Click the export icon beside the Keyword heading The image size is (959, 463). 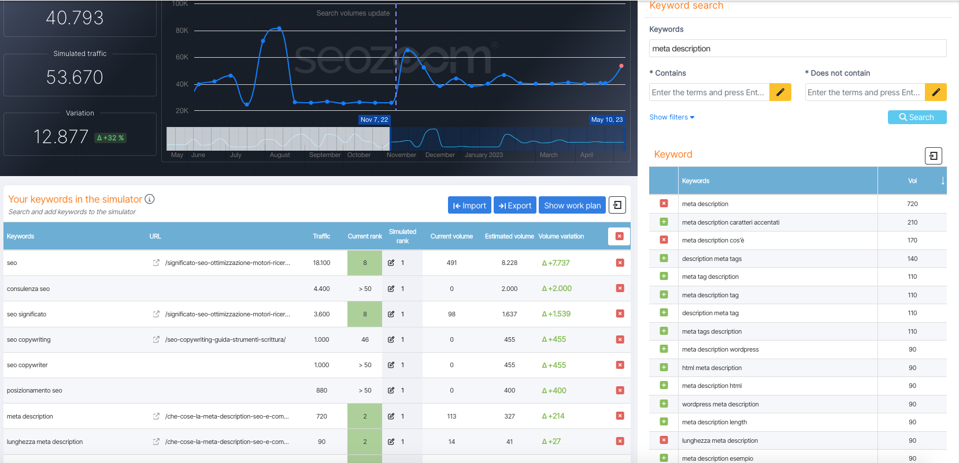point(934,156)
